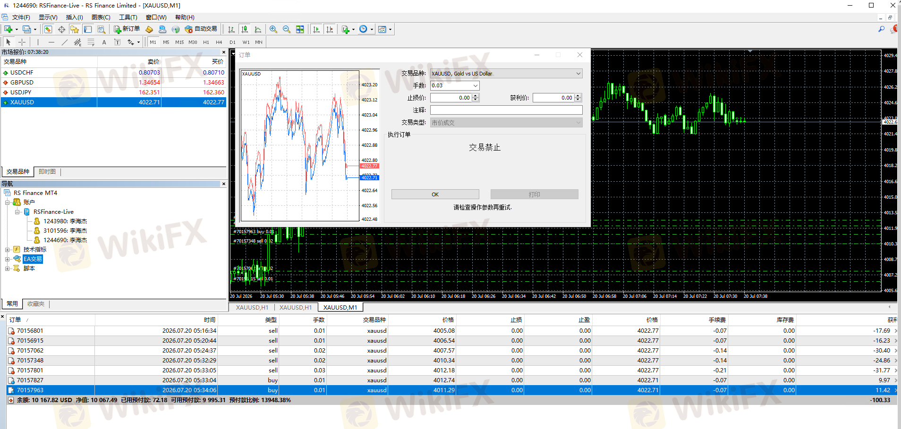
Task: Switch chart timeframe to MN
Action: (x=259, y=42)
